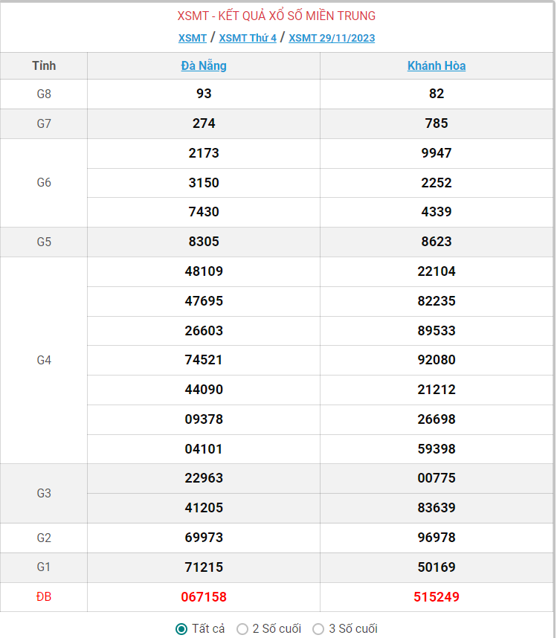Click the G8 result 93 for Đà Nẵng
The width and height of the screenshot is (557, 638).
pyautogui.click(x=204, y=94)
